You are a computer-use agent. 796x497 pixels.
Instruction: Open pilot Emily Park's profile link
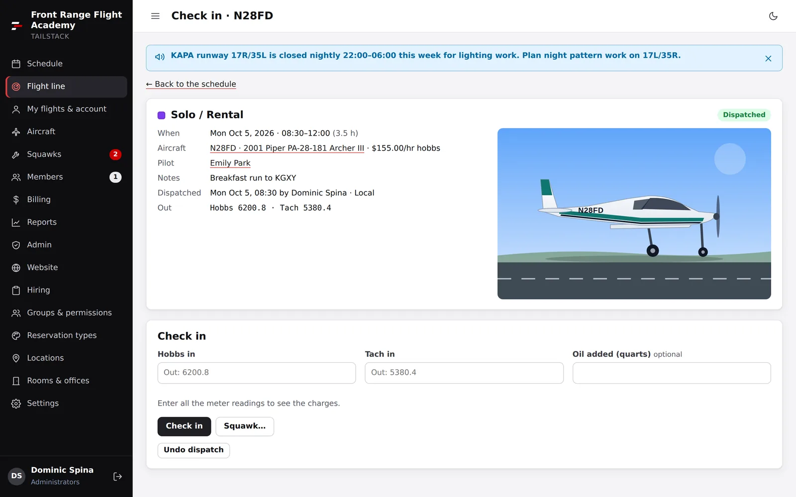[230, 163]
